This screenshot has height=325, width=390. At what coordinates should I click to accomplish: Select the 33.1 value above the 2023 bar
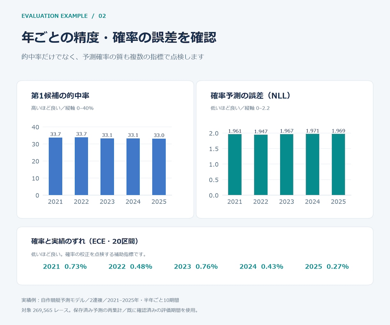click(107, 135)
